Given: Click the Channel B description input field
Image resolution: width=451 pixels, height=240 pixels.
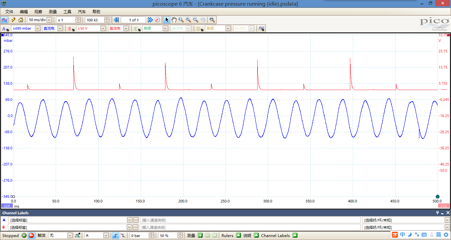Looking at the screenshot, I should [x=250, y=227].
